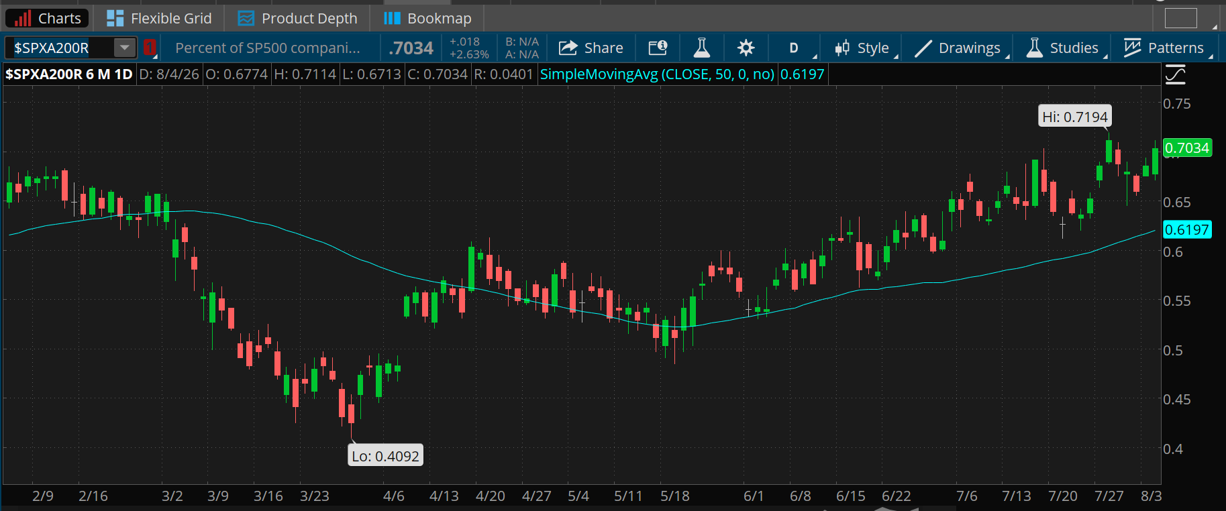Click the Studies beaker icon

coord(1034,48)
